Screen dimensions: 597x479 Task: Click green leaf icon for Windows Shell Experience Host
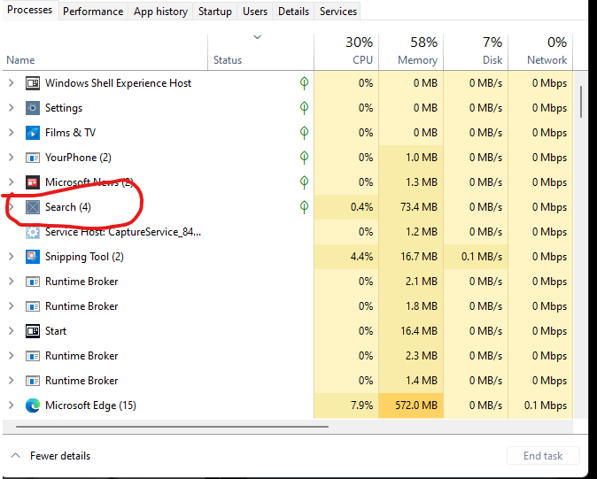pos(304,83)
